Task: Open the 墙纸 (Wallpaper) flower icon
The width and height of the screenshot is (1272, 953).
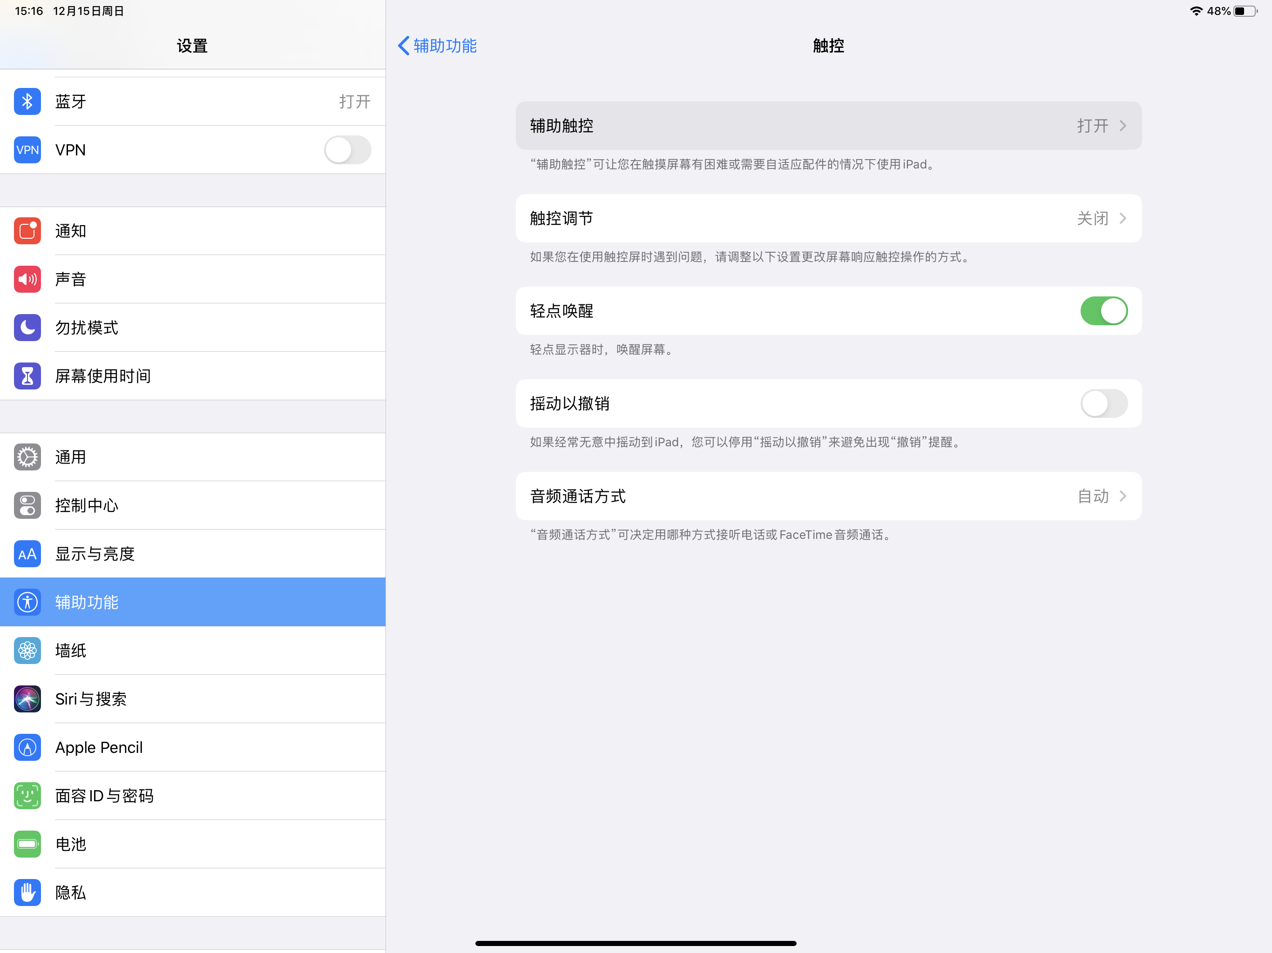Action: tap(27, 651)
